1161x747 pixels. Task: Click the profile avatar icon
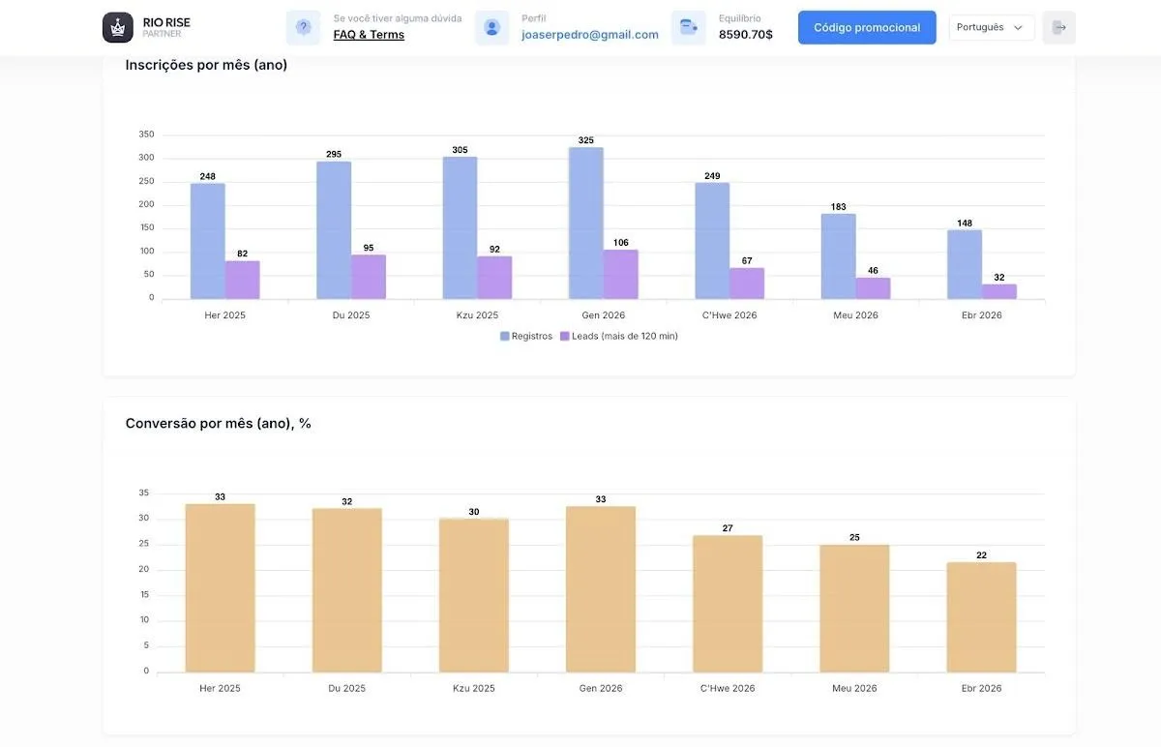pyautogui.click(x=491, y=27)
